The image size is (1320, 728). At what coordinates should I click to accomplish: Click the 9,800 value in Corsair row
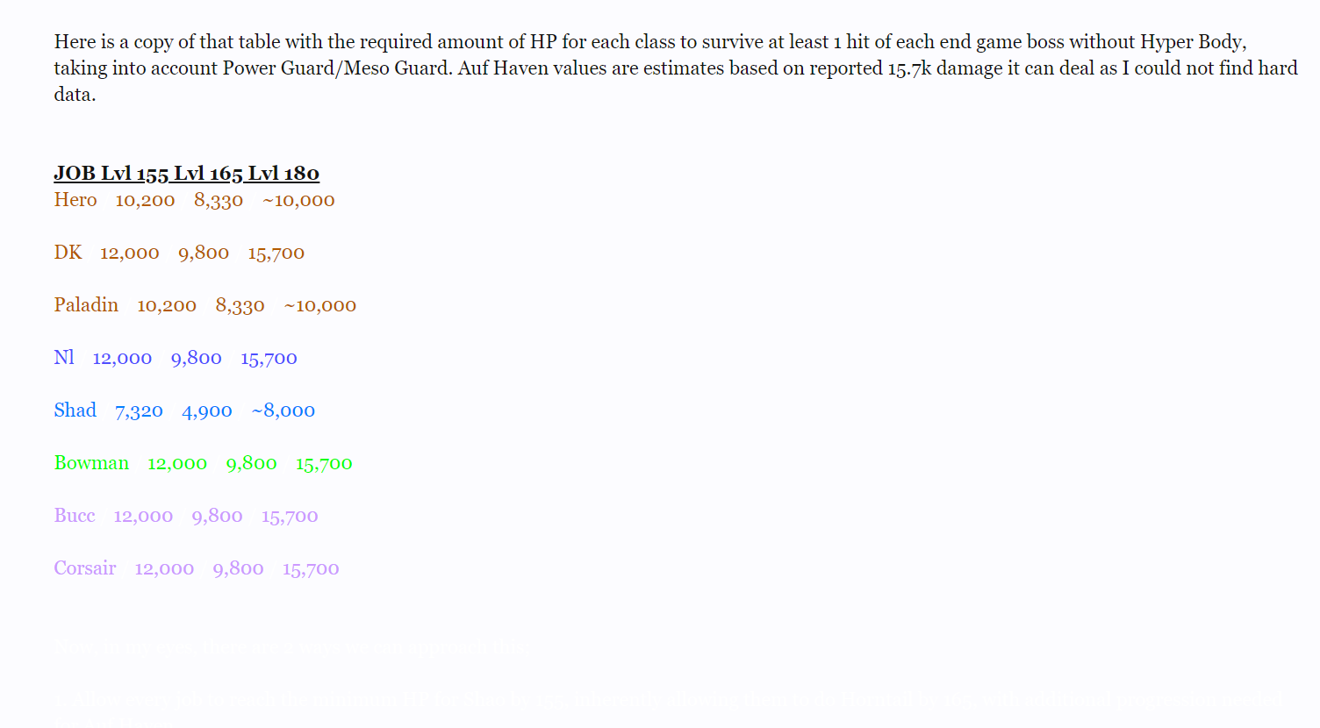(238, 569)
